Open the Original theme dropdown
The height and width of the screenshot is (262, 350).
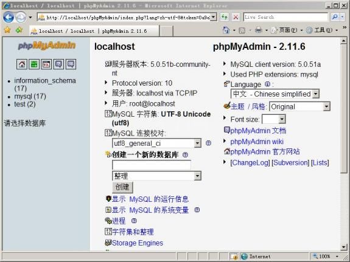point(326,106)
